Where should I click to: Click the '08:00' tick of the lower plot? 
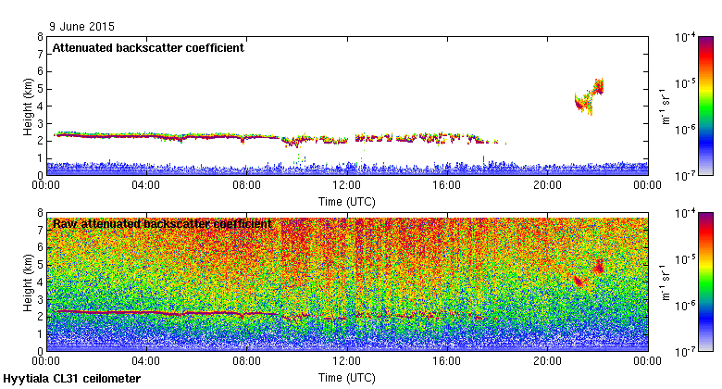coord(247,361)
